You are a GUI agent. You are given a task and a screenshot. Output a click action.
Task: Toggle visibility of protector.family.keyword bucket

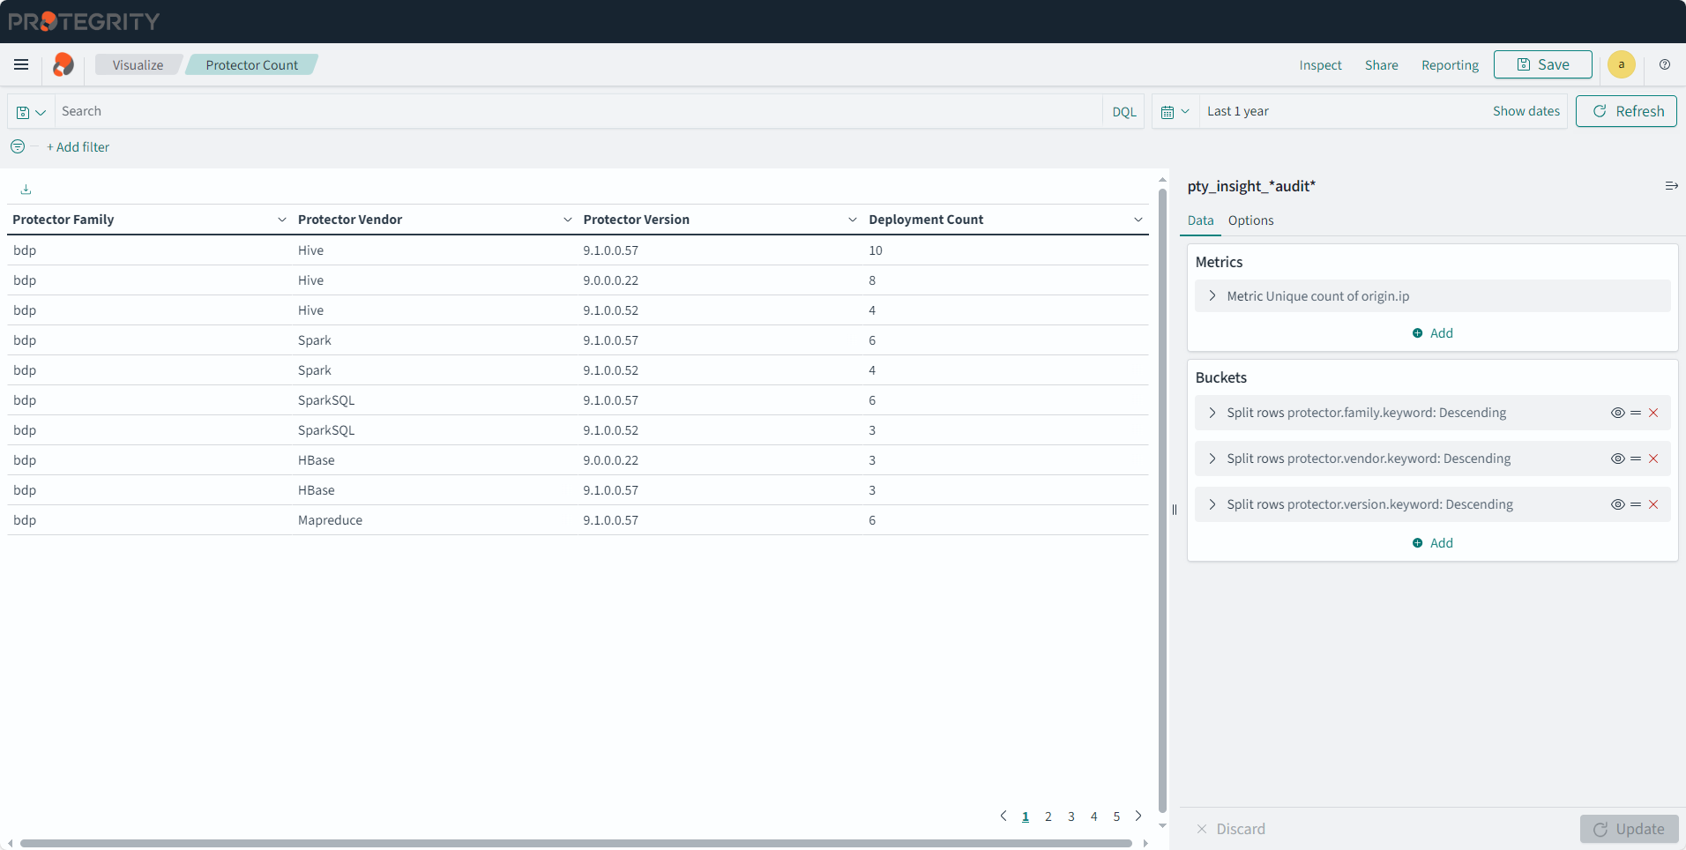[x=1617, y=413]
